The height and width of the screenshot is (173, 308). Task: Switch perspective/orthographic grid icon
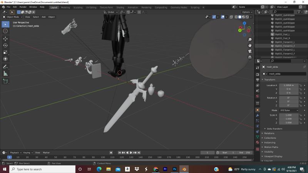point(250,57)
